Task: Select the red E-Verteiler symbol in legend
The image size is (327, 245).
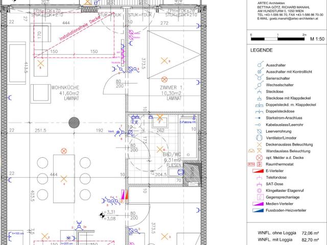Action: point(258,171)
